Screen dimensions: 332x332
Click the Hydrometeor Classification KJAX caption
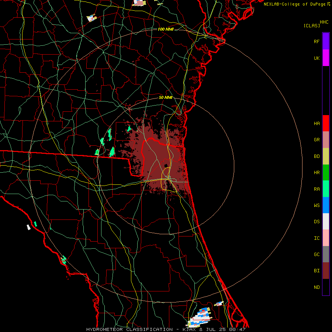click(166, 329)
